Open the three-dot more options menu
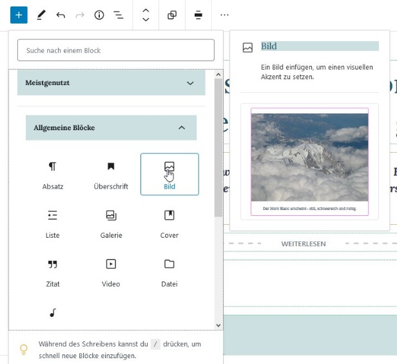This screenshot has width=397, height=364. [x=224, y=15]
